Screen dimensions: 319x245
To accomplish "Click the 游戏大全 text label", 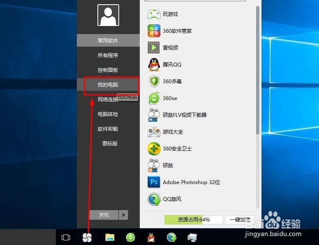I will click(x=173, y=132).
